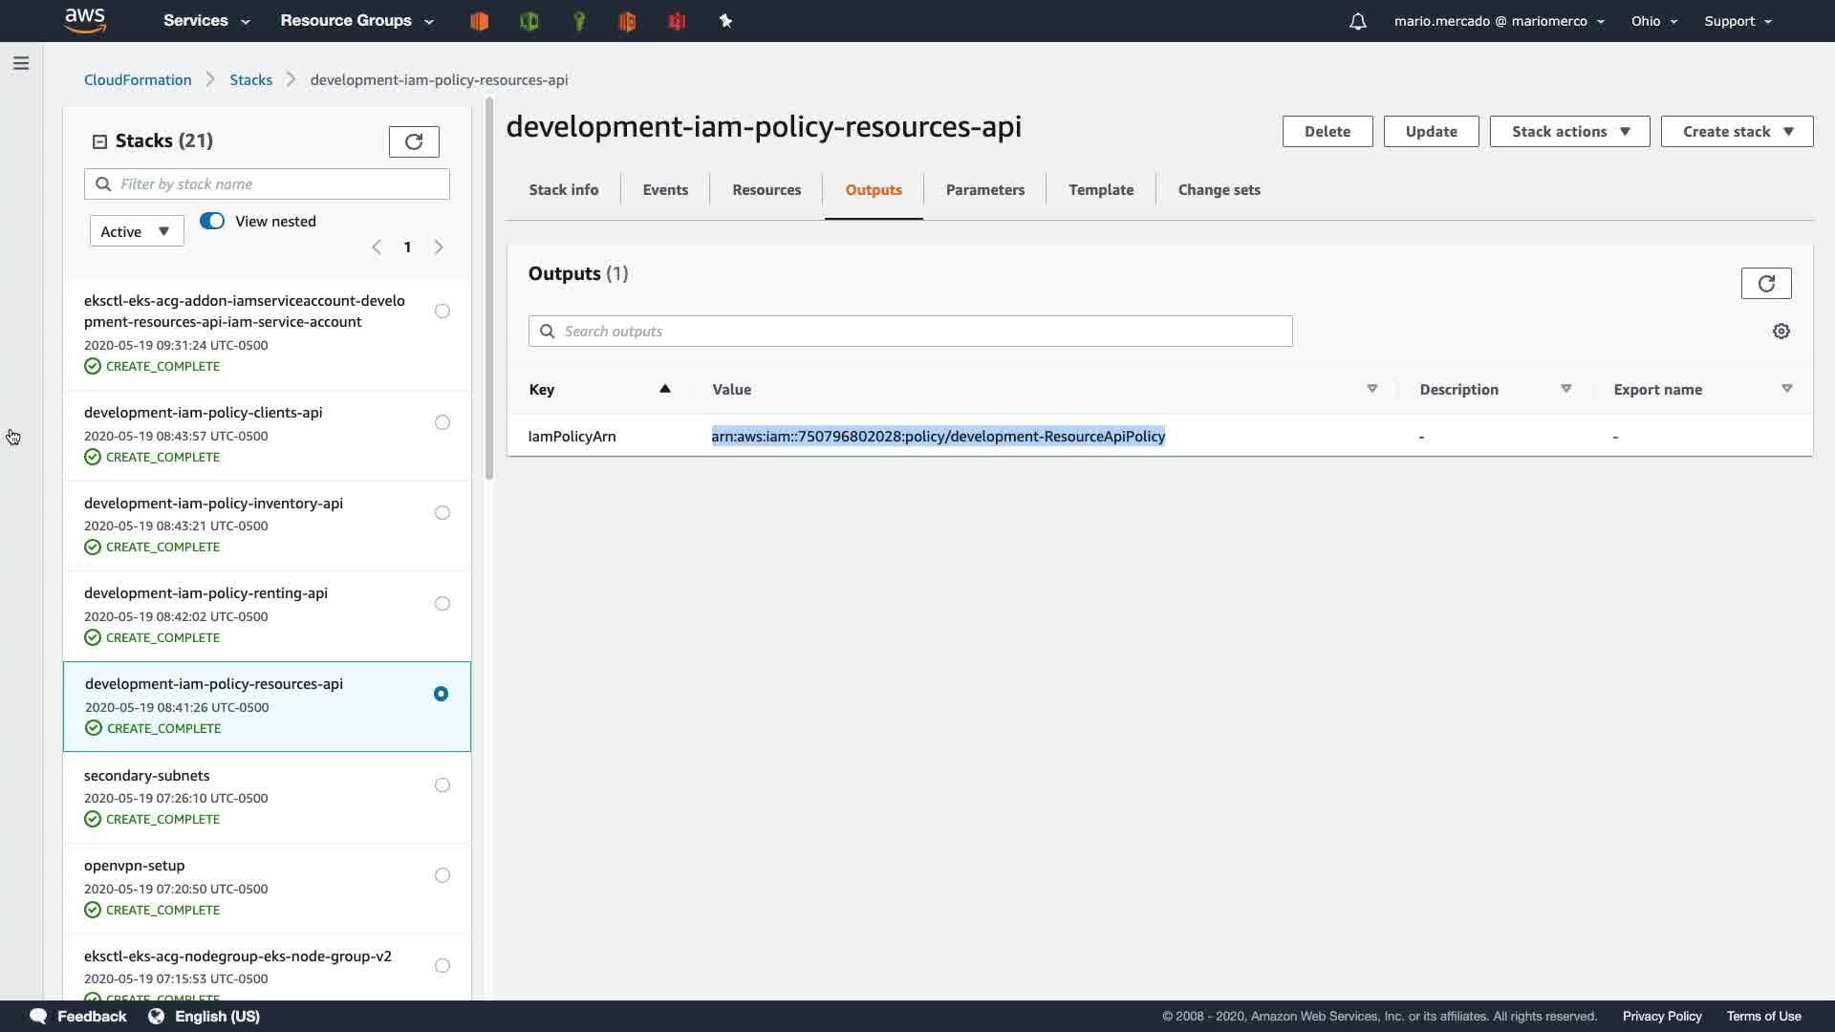This screenshot has width=1835, height=1032.
Task: Follow the CloudFormation breadcrumb link
Action: click(138, 79)
